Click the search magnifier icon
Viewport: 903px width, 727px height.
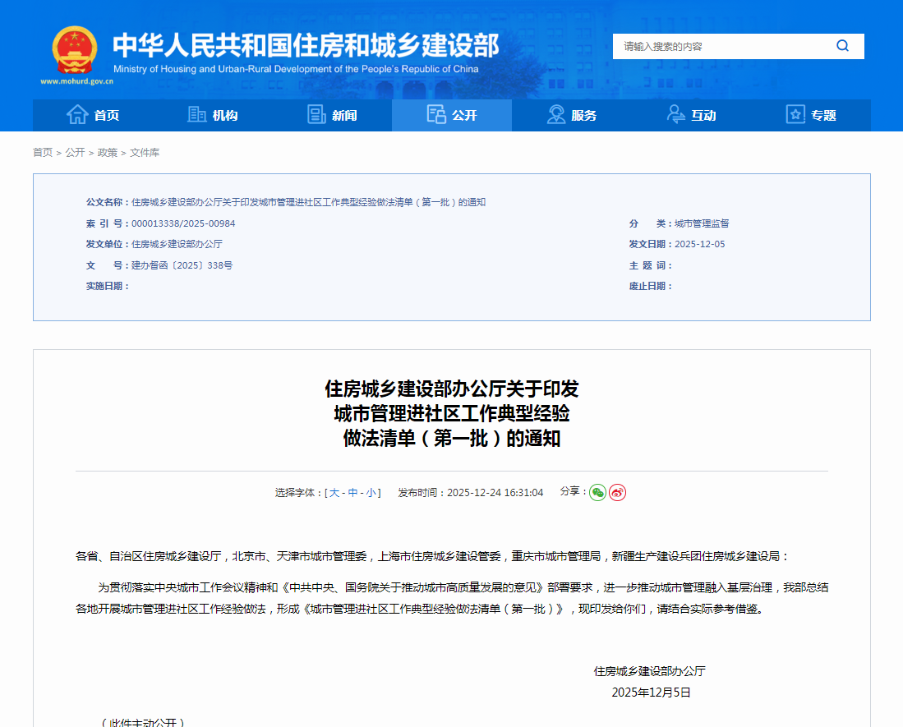point(842,46)
